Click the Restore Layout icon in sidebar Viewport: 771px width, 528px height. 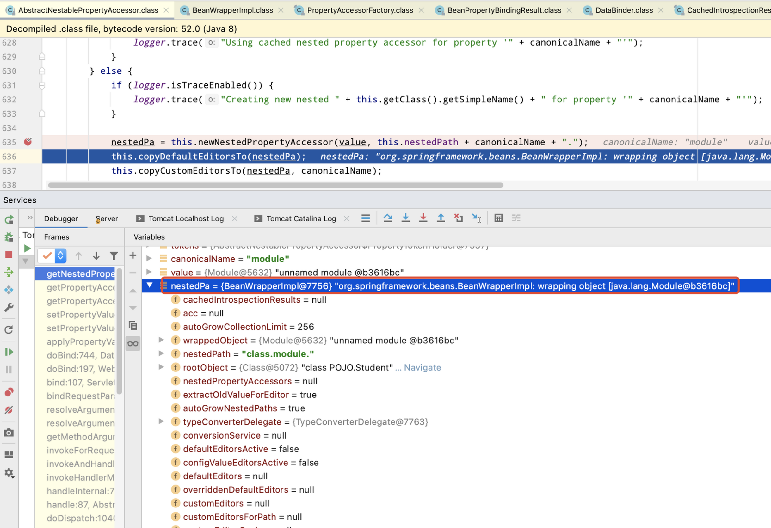coord(9,455)
